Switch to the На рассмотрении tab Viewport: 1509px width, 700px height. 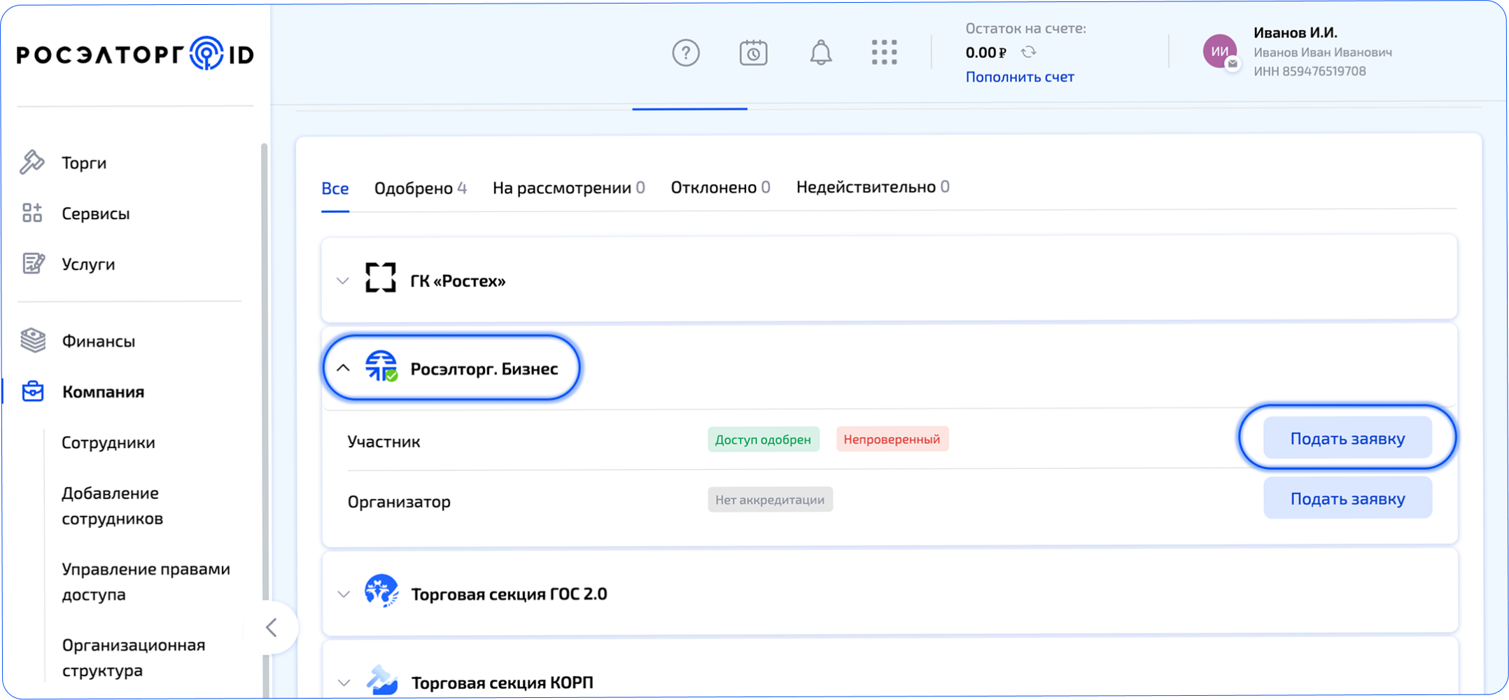pos(569,188)
